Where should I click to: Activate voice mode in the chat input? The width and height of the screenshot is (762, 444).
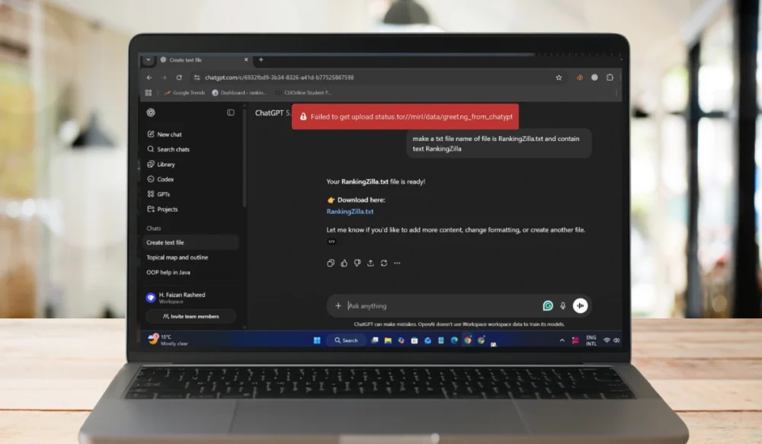click(581, 305)
